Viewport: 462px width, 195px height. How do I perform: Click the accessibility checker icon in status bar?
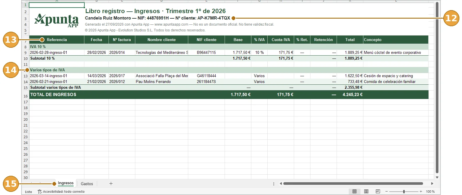pos(40,192)
